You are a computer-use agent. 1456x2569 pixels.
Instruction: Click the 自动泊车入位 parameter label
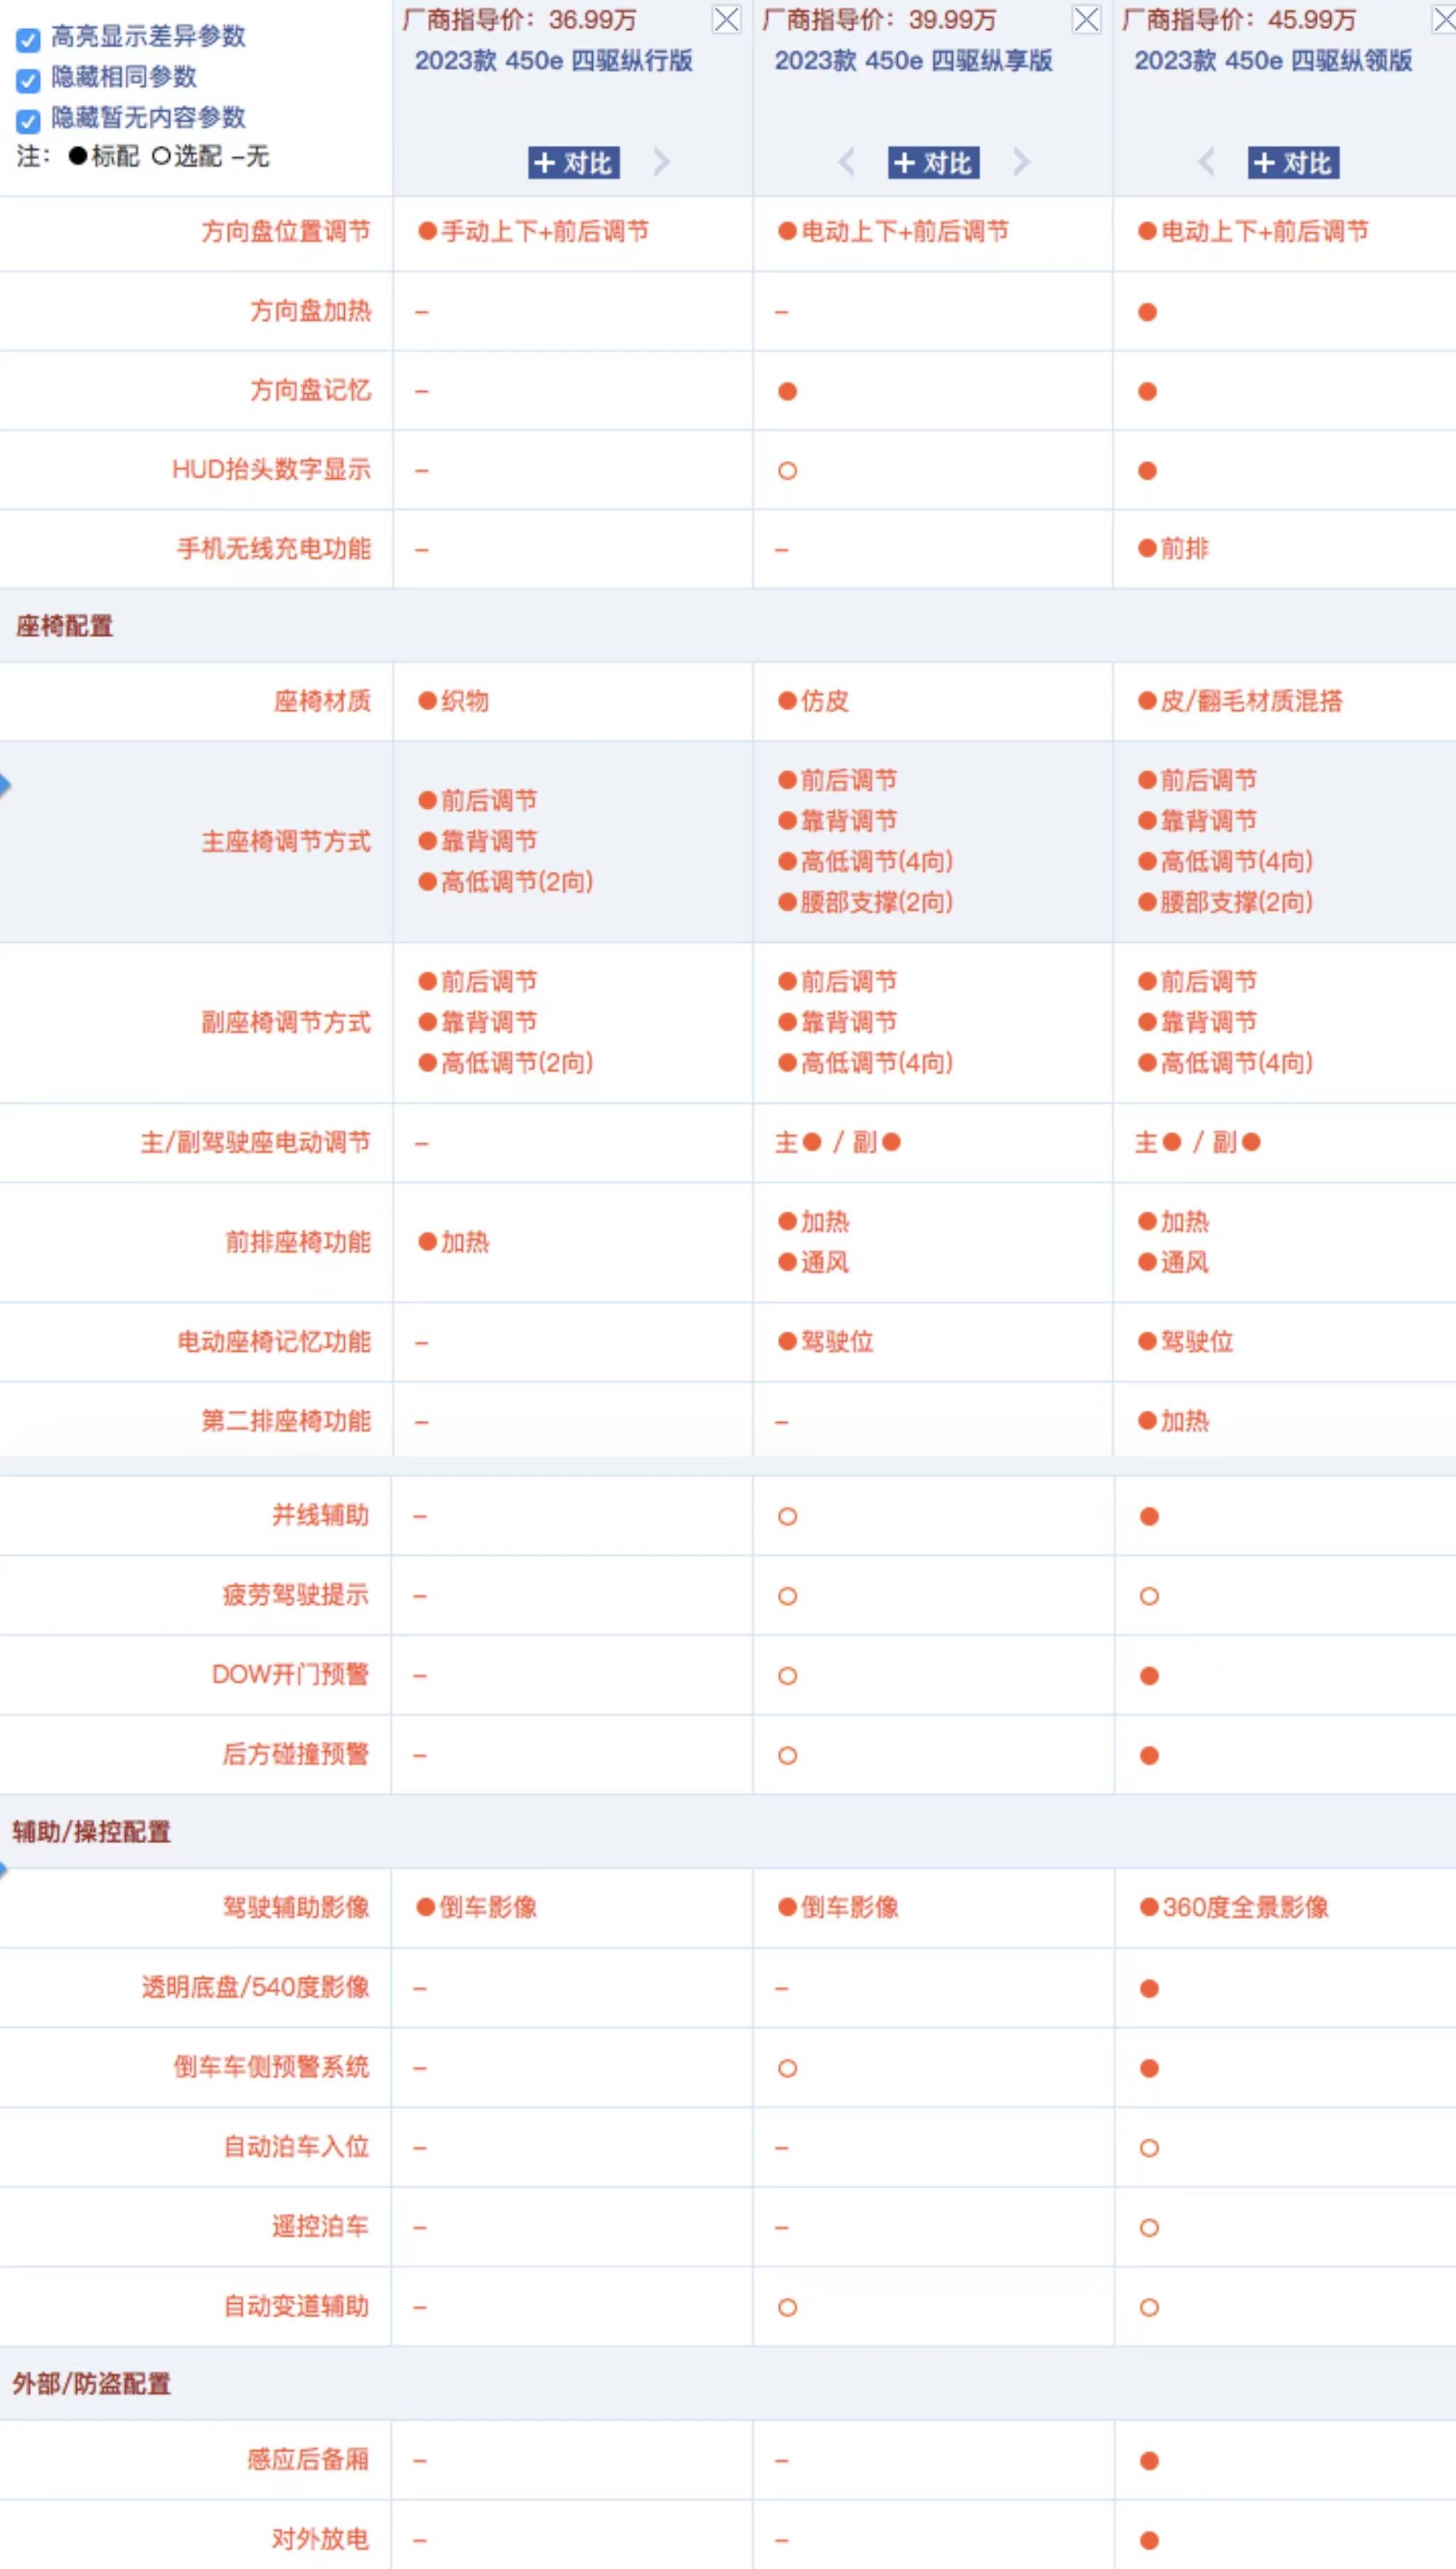pos(296,2147)
